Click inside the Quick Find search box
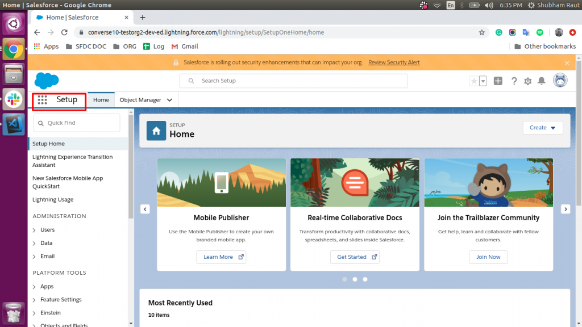The image size is (582, 327). pos(77,123)
